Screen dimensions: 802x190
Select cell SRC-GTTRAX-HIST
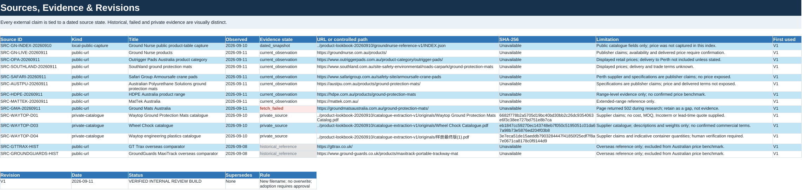(35, 147)
